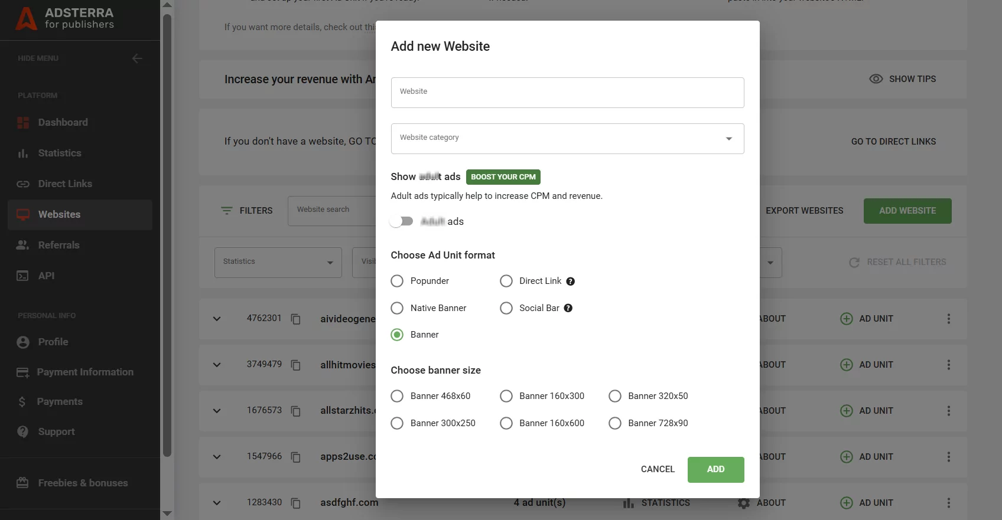The width and height of the screenshot is (1002, 520).
Task: Click the eye icon for Show Tips
Action: (876, 79)
